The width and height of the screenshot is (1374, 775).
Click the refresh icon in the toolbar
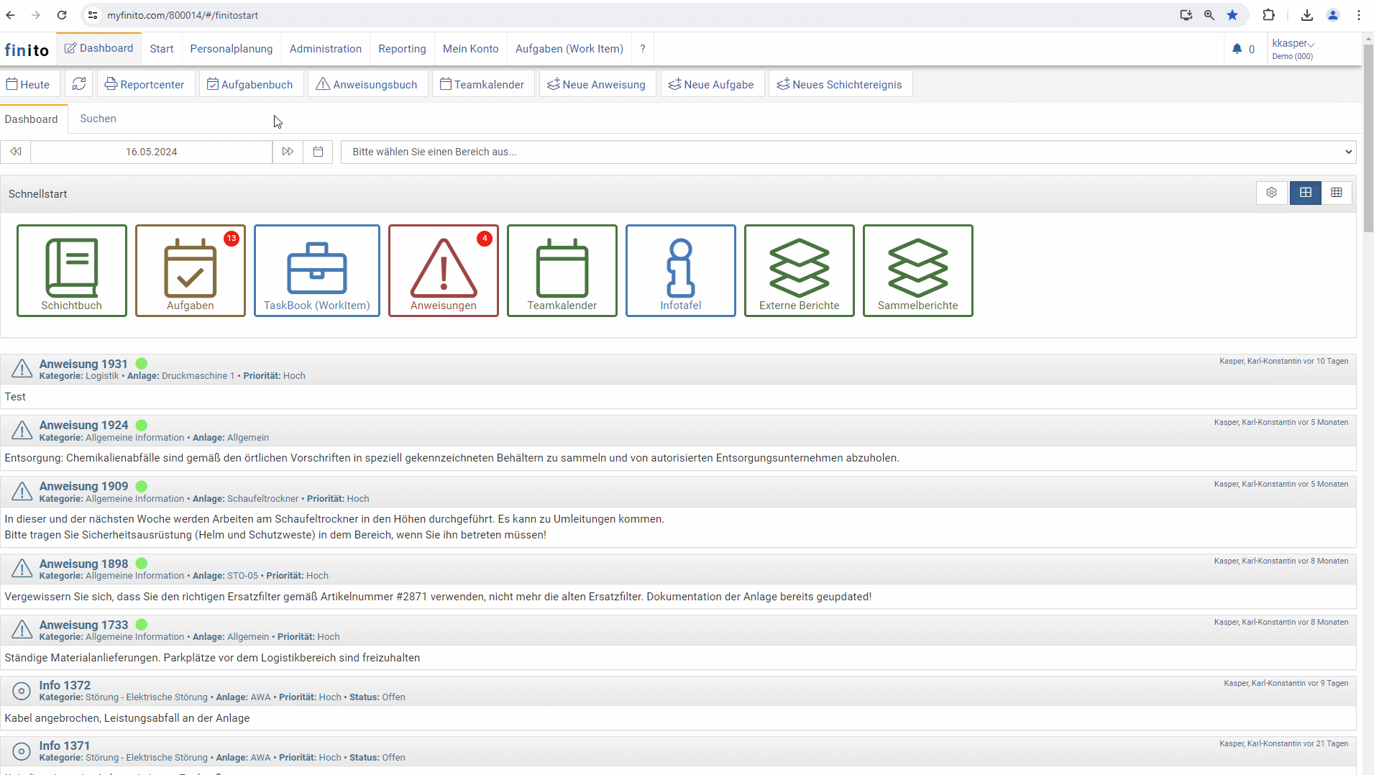click(79, 84)
